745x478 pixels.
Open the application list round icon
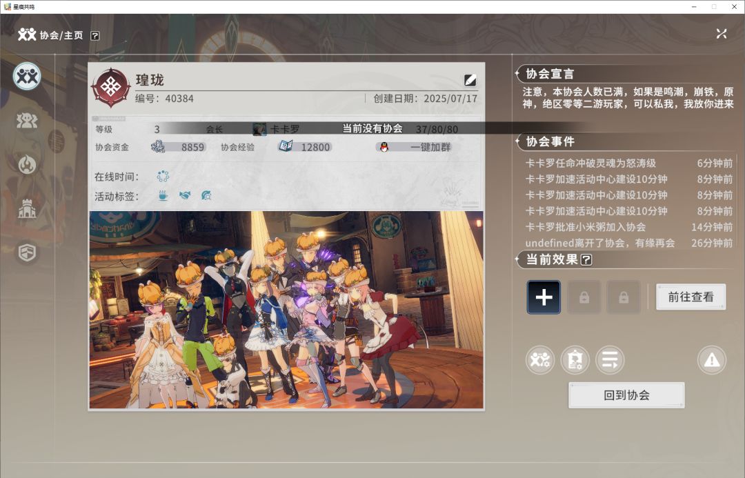(575, 360)
